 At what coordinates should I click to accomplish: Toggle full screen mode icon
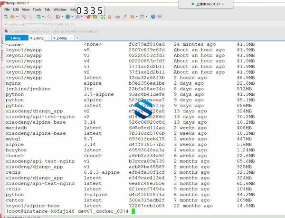103,17
